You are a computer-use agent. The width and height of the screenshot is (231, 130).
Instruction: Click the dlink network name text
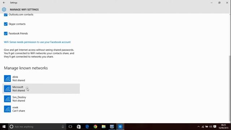[15, 77]
